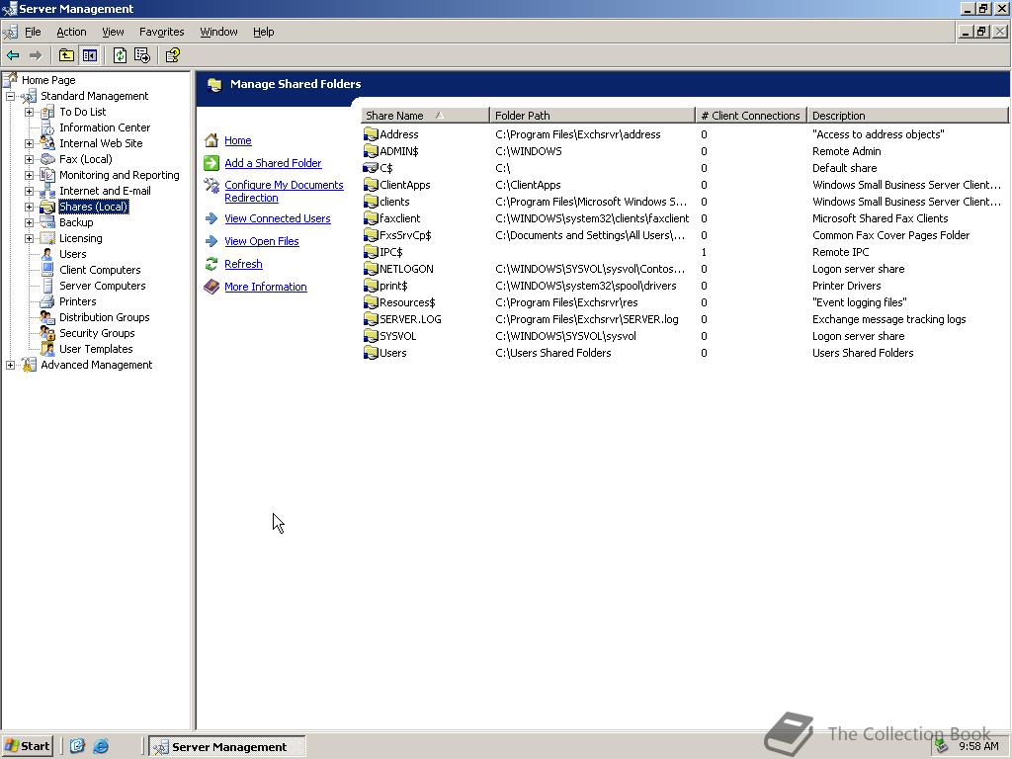Select the Server Computers tree item
This screenshot has width=1012, height=759.
[x=103, y=286]
